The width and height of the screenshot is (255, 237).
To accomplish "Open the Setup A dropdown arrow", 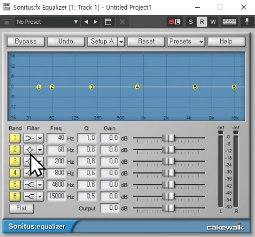I will tap(121, 42).
